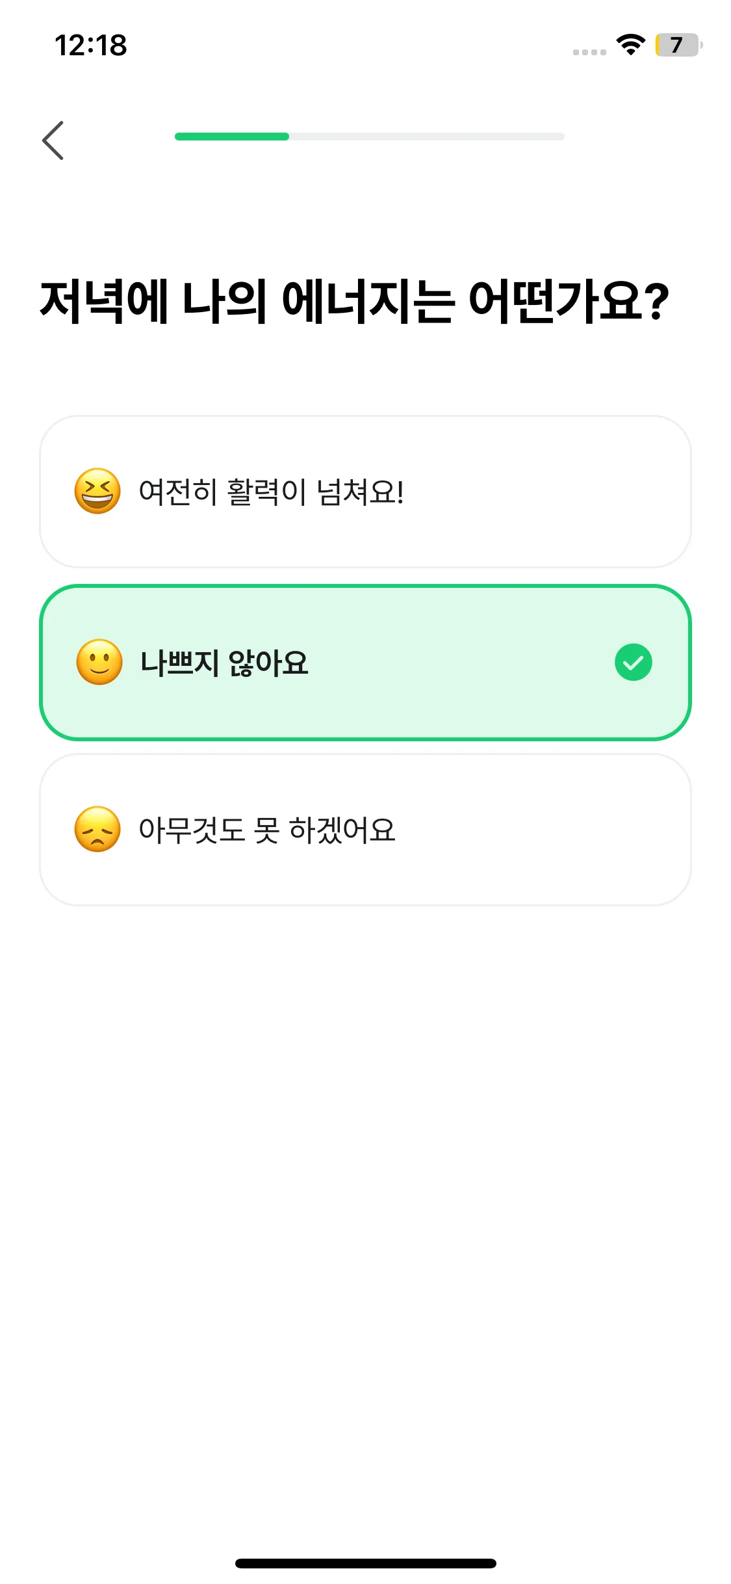The height and width of the screenshot is (1584, 731).
Task: Pick the 아무것도 못 하겠어요 answer label
Action: 266,830
